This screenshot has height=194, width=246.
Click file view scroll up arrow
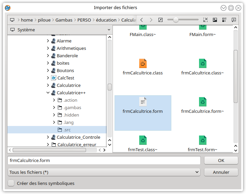(x=236, y=28)
